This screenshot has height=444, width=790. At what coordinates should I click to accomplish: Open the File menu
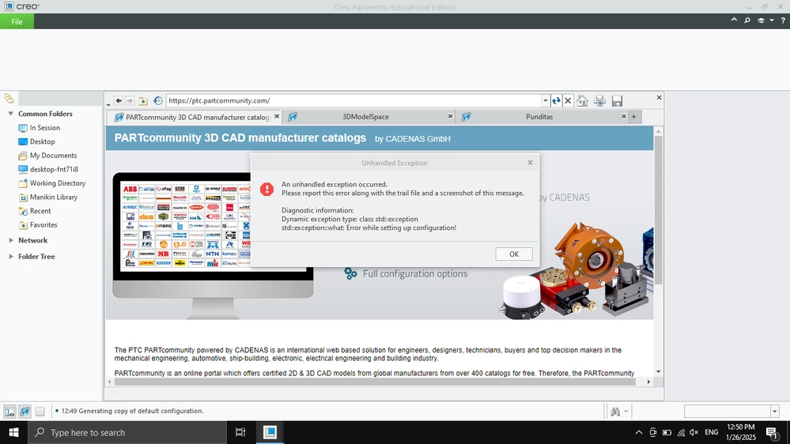(17, 21)
